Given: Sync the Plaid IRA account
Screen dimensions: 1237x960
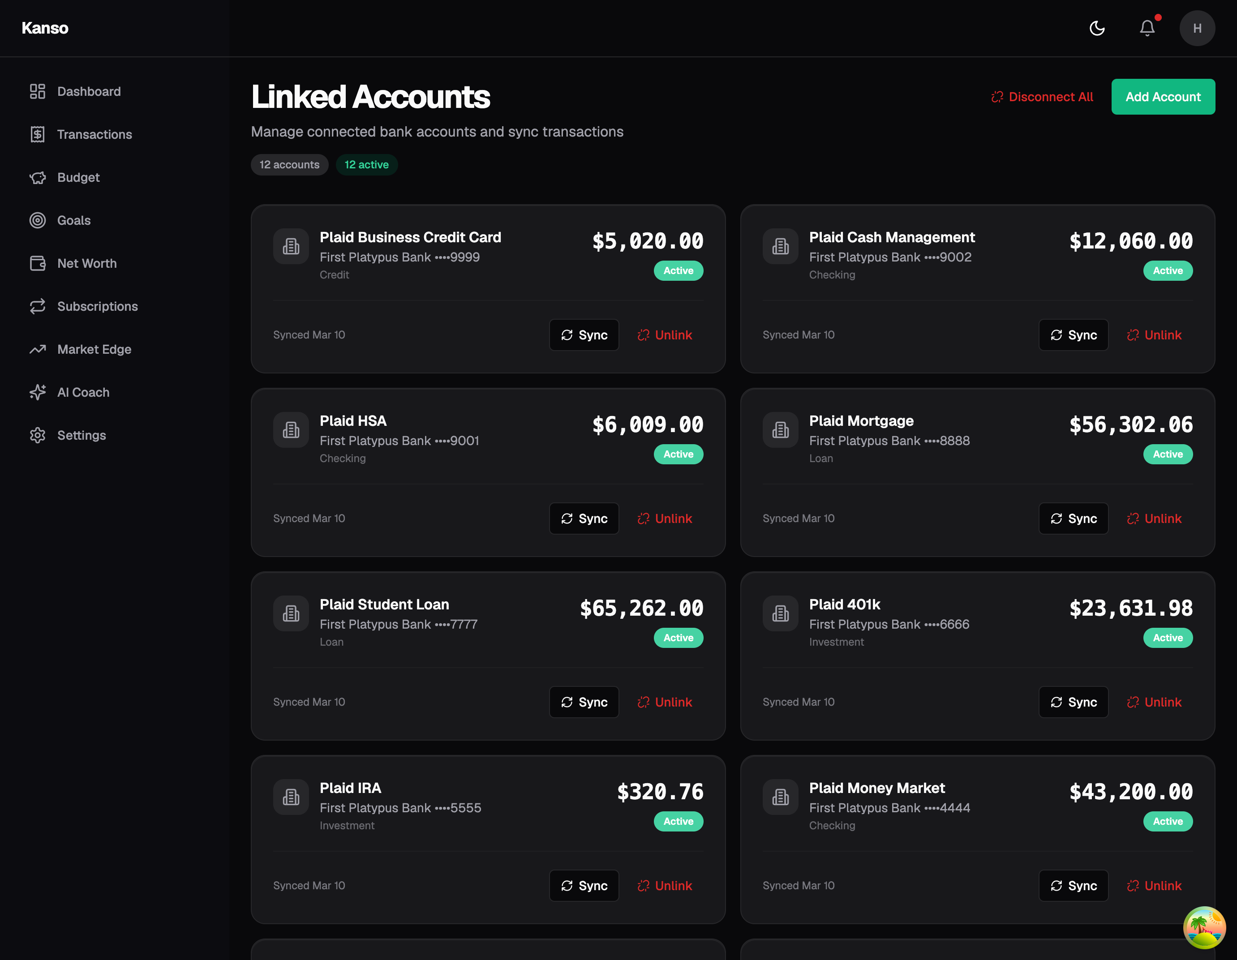Looking at the screenshot, I should pos(584,885).
